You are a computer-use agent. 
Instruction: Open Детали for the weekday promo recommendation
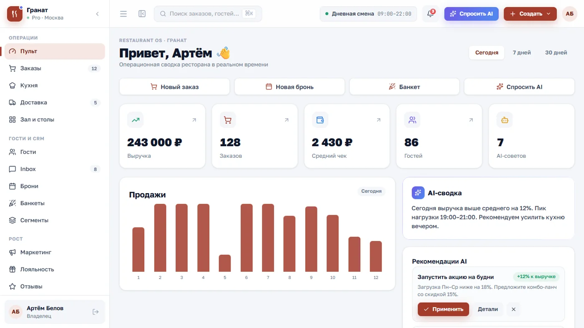488,309
